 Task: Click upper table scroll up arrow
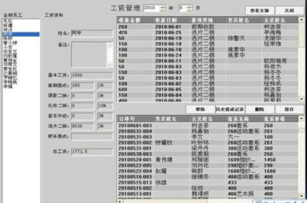(x=301, y=19)
